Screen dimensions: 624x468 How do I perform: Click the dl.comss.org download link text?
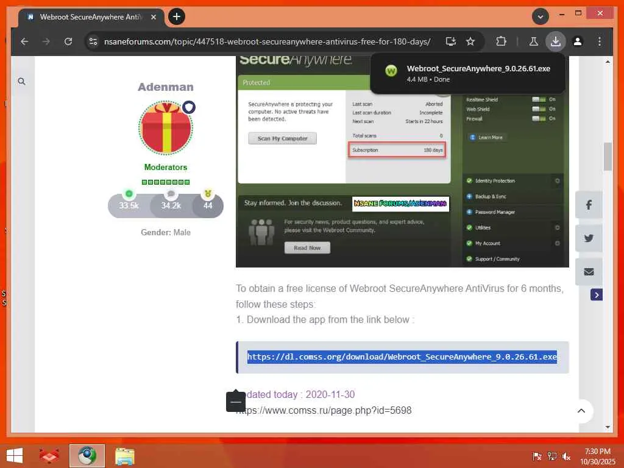402,356
